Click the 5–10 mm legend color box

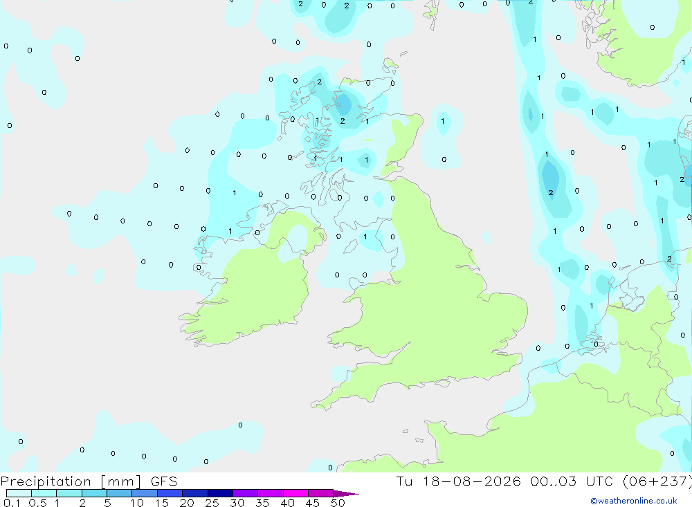[120, 493]
